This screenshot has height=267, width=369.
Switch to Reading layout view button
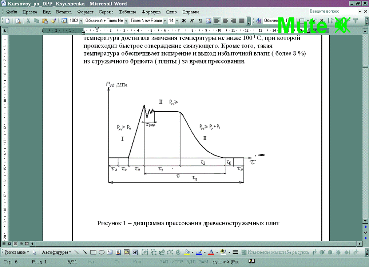[27, 244]
